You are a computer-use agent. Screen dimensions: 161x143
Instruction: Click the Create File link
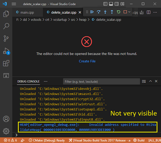point(87,61)
